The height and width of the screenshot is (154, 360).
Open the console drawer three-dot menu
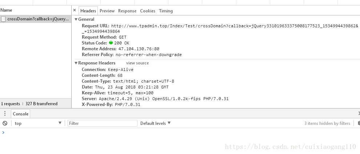[x=5, y=114]
